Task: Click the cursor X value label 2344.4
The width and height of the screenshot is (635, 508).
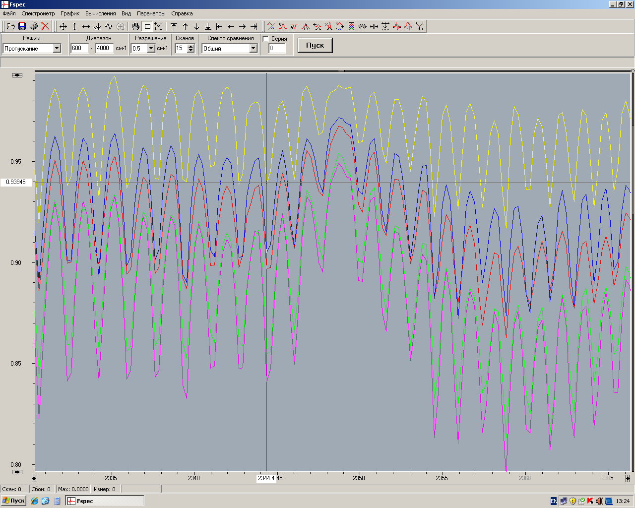Action: (x=266, y=478)
